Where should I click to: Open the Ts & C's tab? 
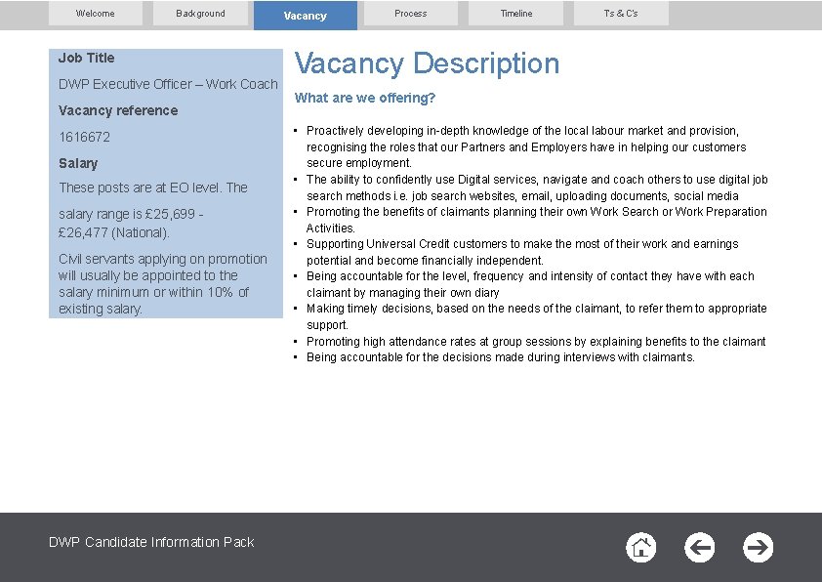pyautogui.click(x=621, y=14)
